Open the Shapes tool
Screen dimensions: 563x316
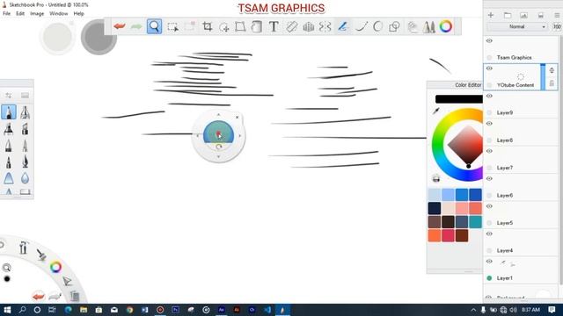[394, 26]
